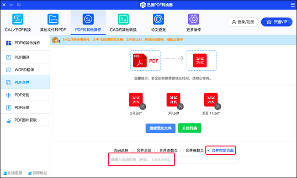Select PDF图片获取 in sidebar
297x178 pixels.
26,120
